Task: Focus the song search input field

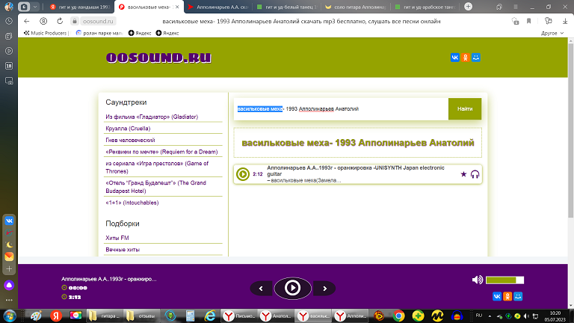Action: point(341,108)
